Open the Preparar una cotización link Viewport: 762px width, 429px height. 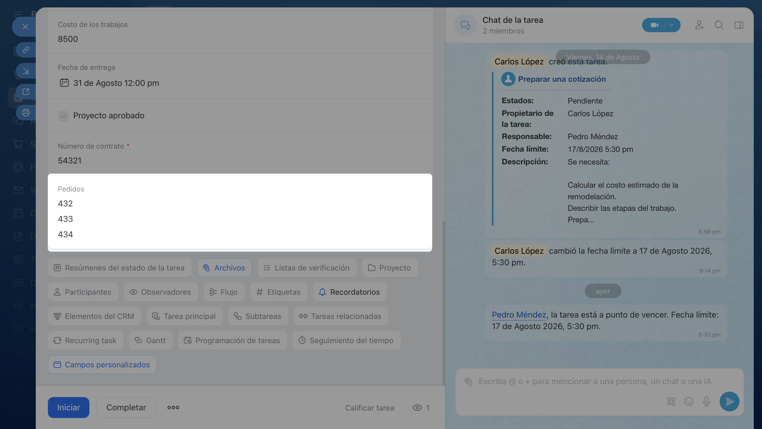pyautogui.click(x=562, y=79)
